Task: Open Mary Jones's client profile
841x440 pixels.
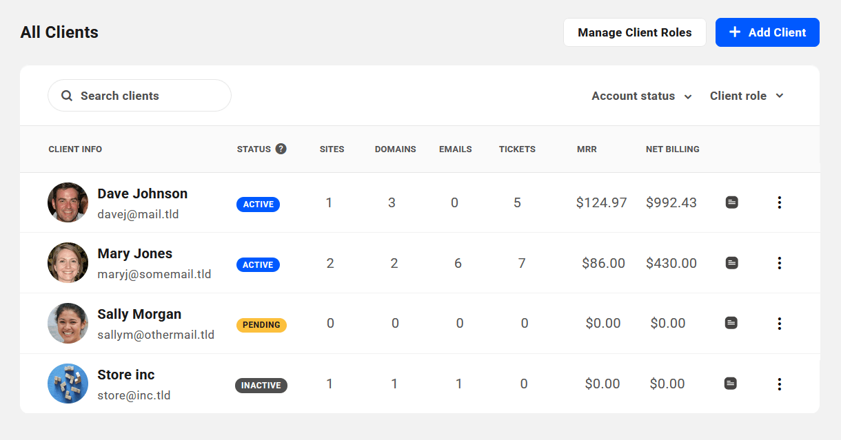Action: (x=134, y=253)
